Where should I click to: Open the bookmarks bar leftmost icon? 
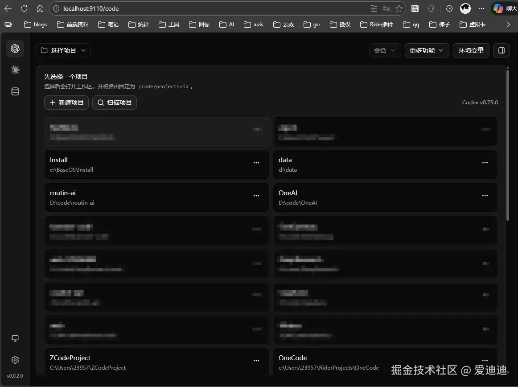coord(8,25)
